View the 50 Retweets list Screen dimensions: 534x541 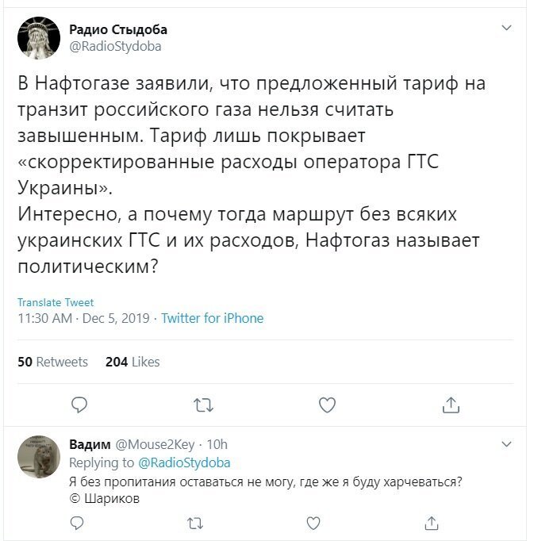(x=53, y=362)
